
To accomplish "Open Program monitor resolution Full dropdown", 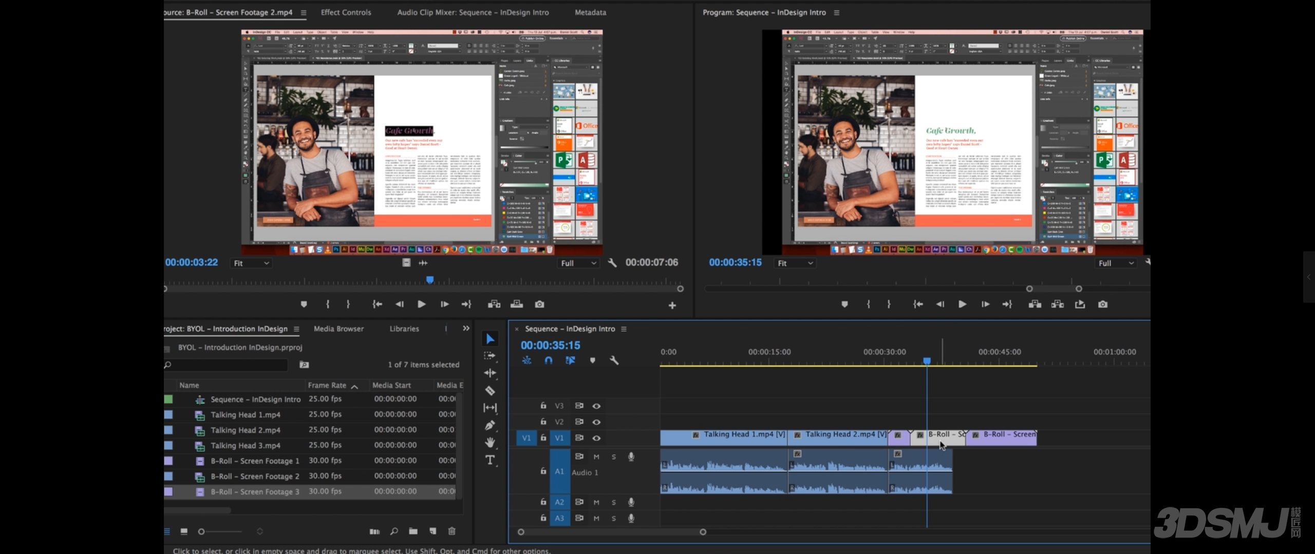I will 1116,263.
